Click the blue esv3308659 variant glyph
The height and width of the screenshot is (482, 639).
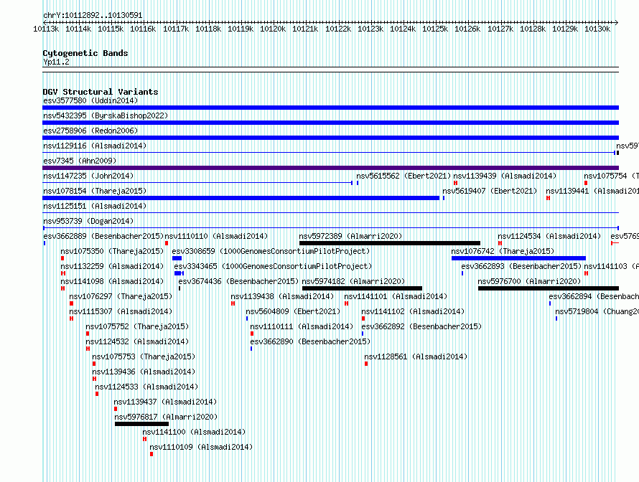click(x=177, y=258)
